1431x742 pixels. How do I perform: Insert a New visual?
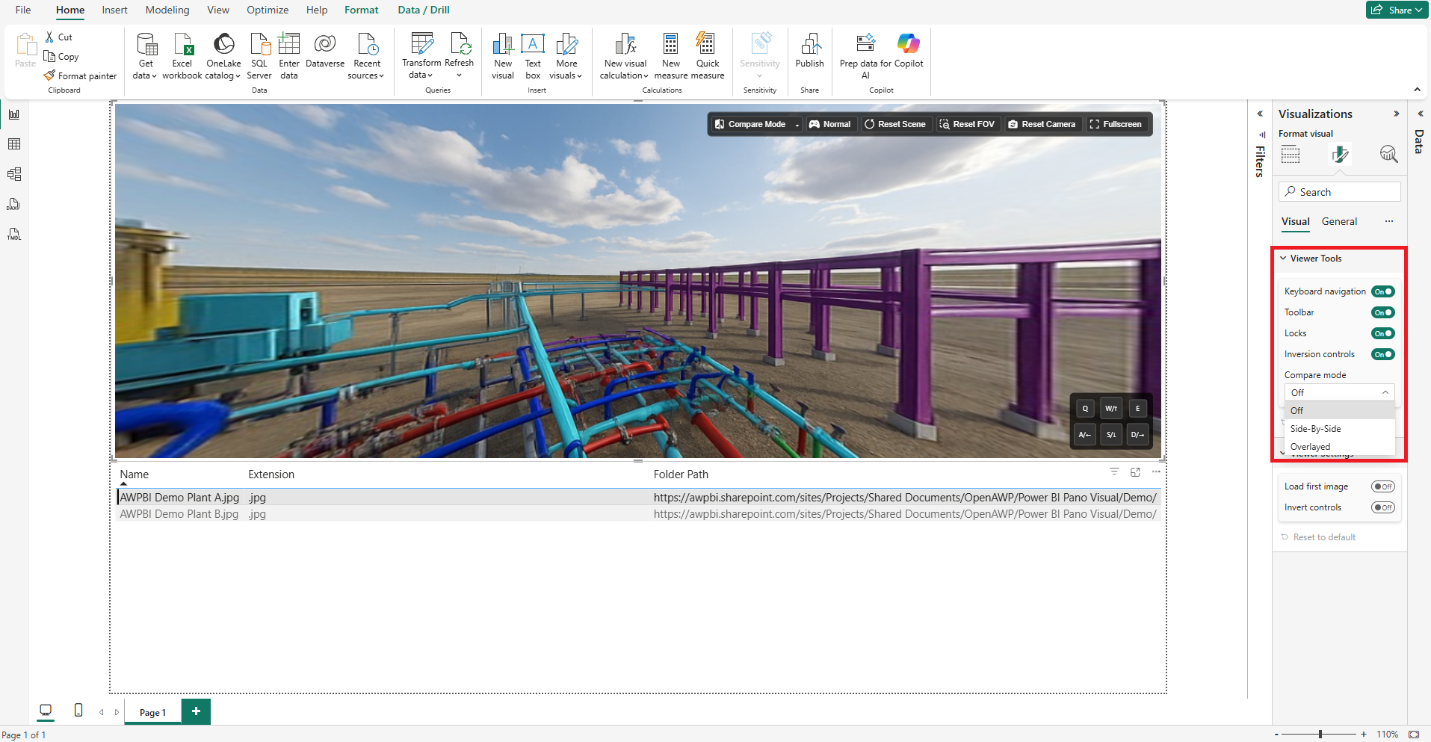pos(503,56)
